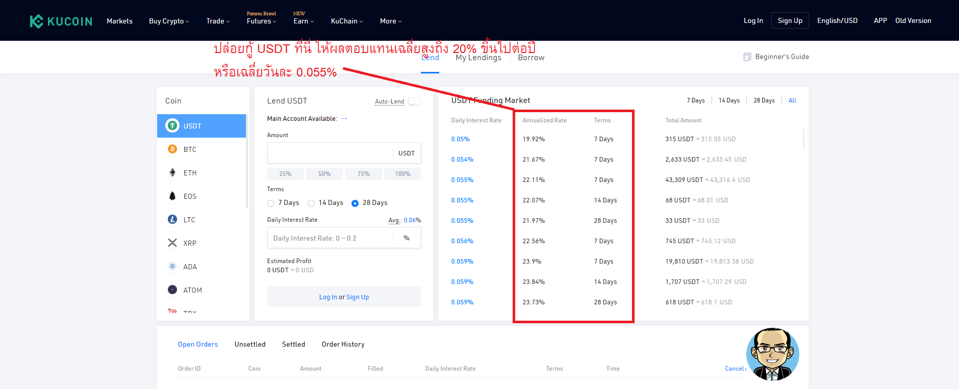Expand Futures dropdown menu
This screenshot has width=959, height=389.
point(261,21)
